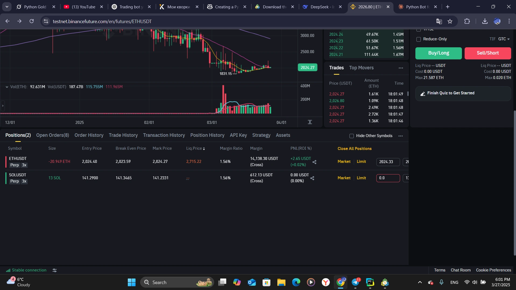This screenshot has height=290, width=516.
Task: Open a new browser tab
Action: tap(448, 7)
